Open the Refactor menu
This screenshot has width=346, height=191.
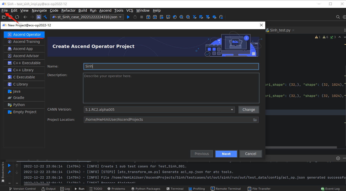click(x=68, y=10)
